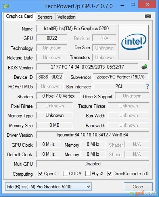The image size is (159, 197).
Task: Click the "Computing" label
Action: tap(23, 174)
